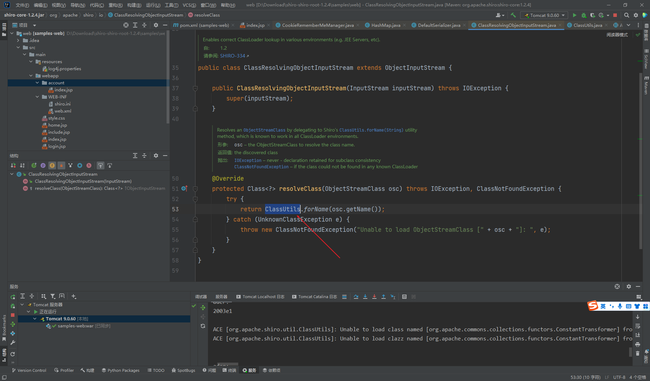Collapse all nodes in Structure panel

coord(144,156)
